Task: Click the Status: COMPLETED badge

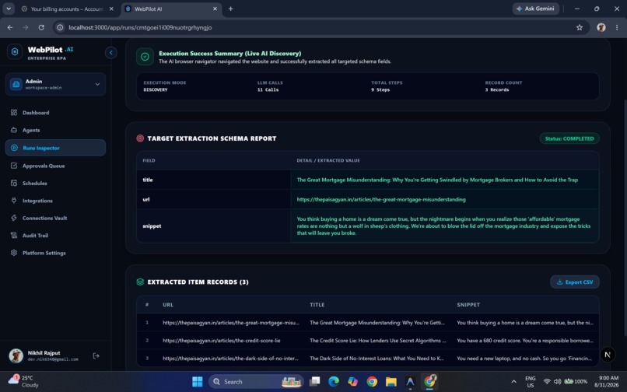Action: (569, 138)
